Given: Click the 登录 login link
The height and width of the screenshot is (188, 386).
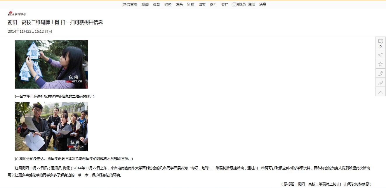Looking at the screenshot, I should (242, 4).
